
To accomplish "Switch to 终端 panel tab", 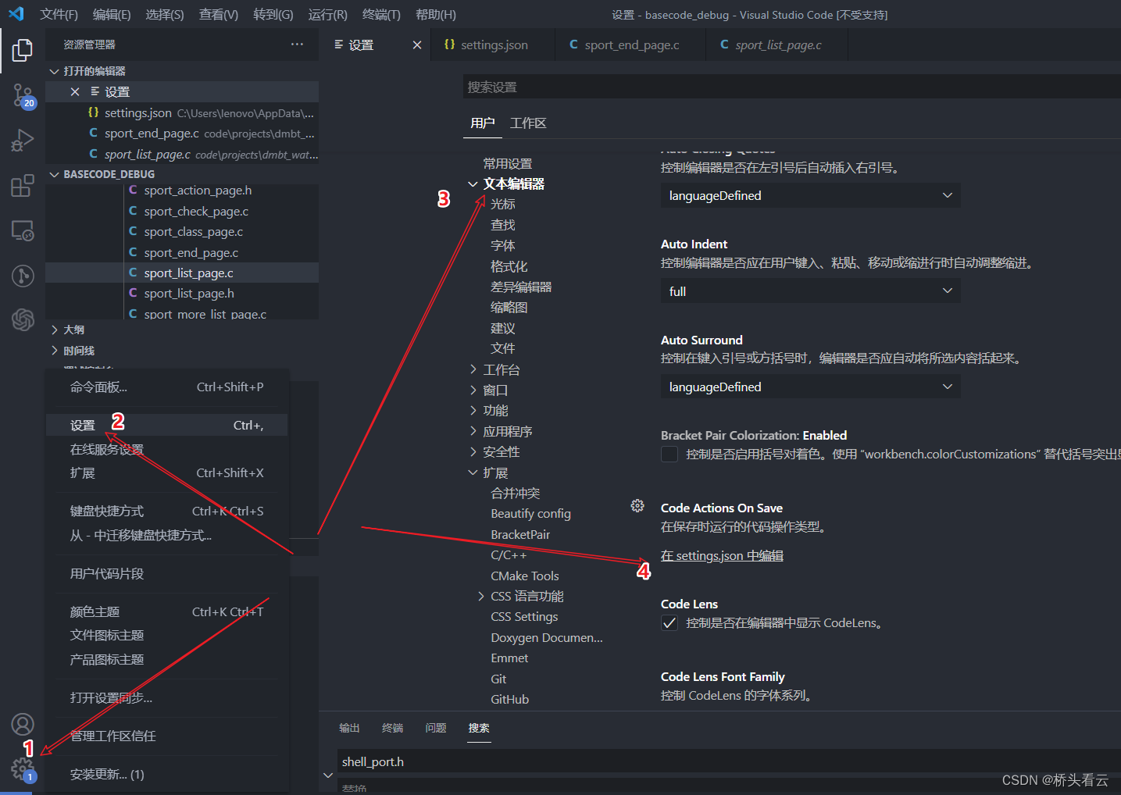I will click(x=392, y=728).
